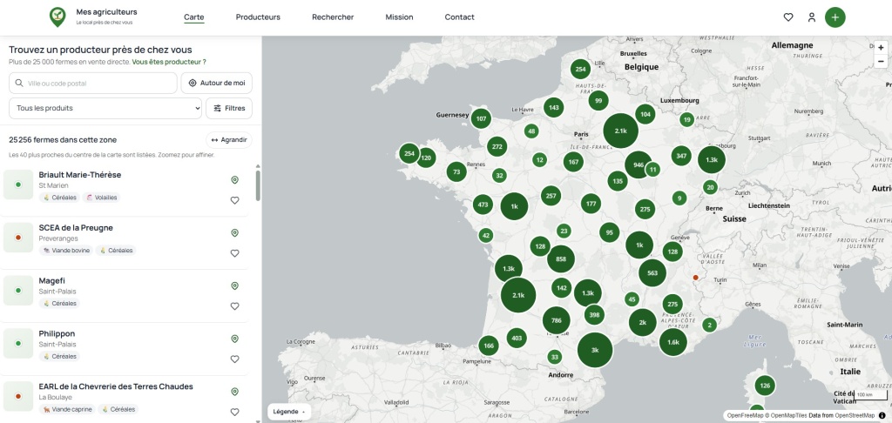892x423 pixels.
Task: Click the Mes agriculteurs logo icon
Action: pyautogui.click(x=57, y=17)
